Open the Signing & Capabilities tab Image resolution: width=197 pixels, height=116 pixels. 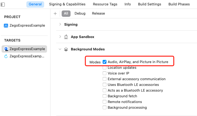(x=67, y=4)
